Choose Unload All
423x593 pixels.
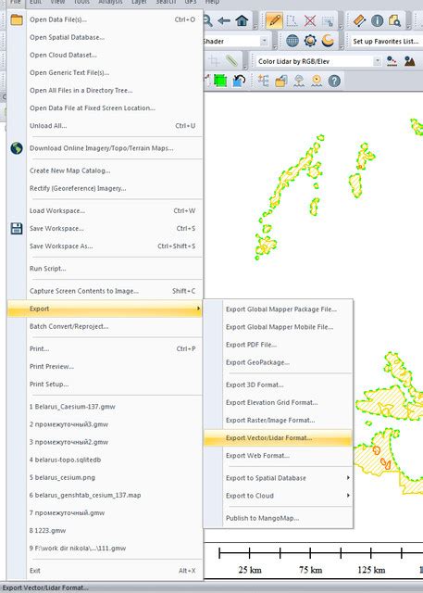click(105, 126)
